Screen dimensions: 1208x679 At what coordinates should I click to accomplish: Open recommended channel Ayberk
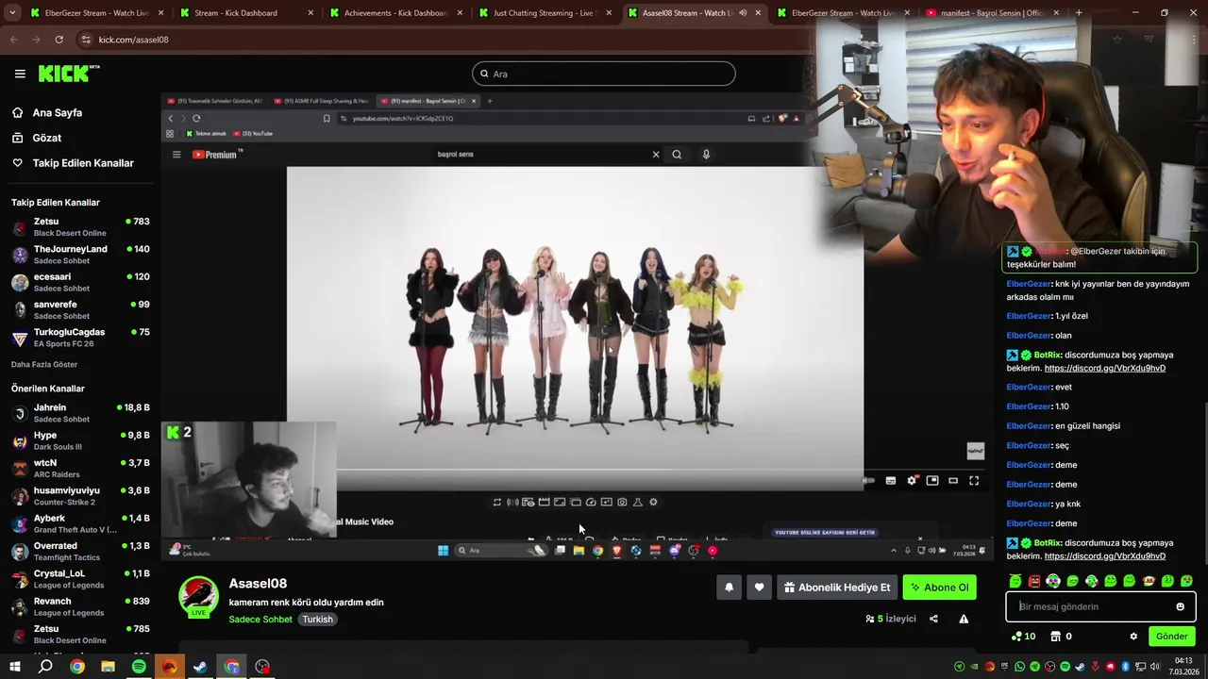point(80,523)
